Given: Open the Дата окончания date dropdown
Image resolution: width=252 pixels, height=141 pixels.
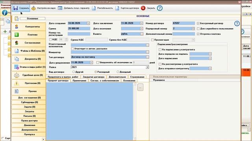Looking at the screenshot, I should click(x=141, y=29).
